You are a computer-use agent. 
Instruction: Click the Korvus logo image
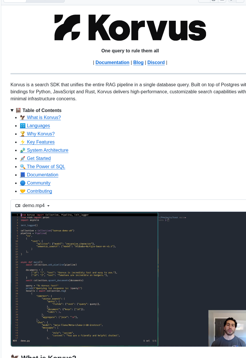(x=130, y=27)
